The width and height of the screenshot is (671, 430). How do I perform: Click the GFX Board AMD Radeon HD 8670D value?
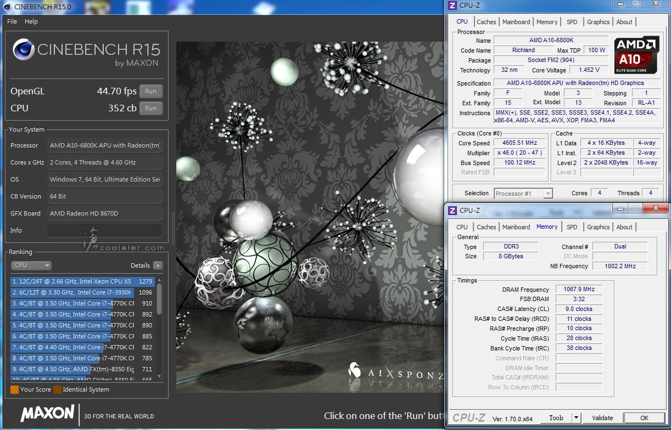click(x=104, y=213)
